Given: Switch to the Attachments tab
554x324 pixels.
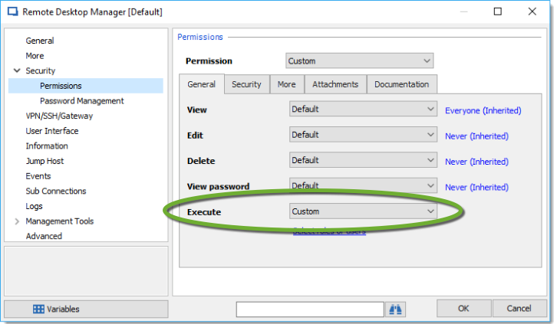Looking at the screenshot, I should click(335, 84).
